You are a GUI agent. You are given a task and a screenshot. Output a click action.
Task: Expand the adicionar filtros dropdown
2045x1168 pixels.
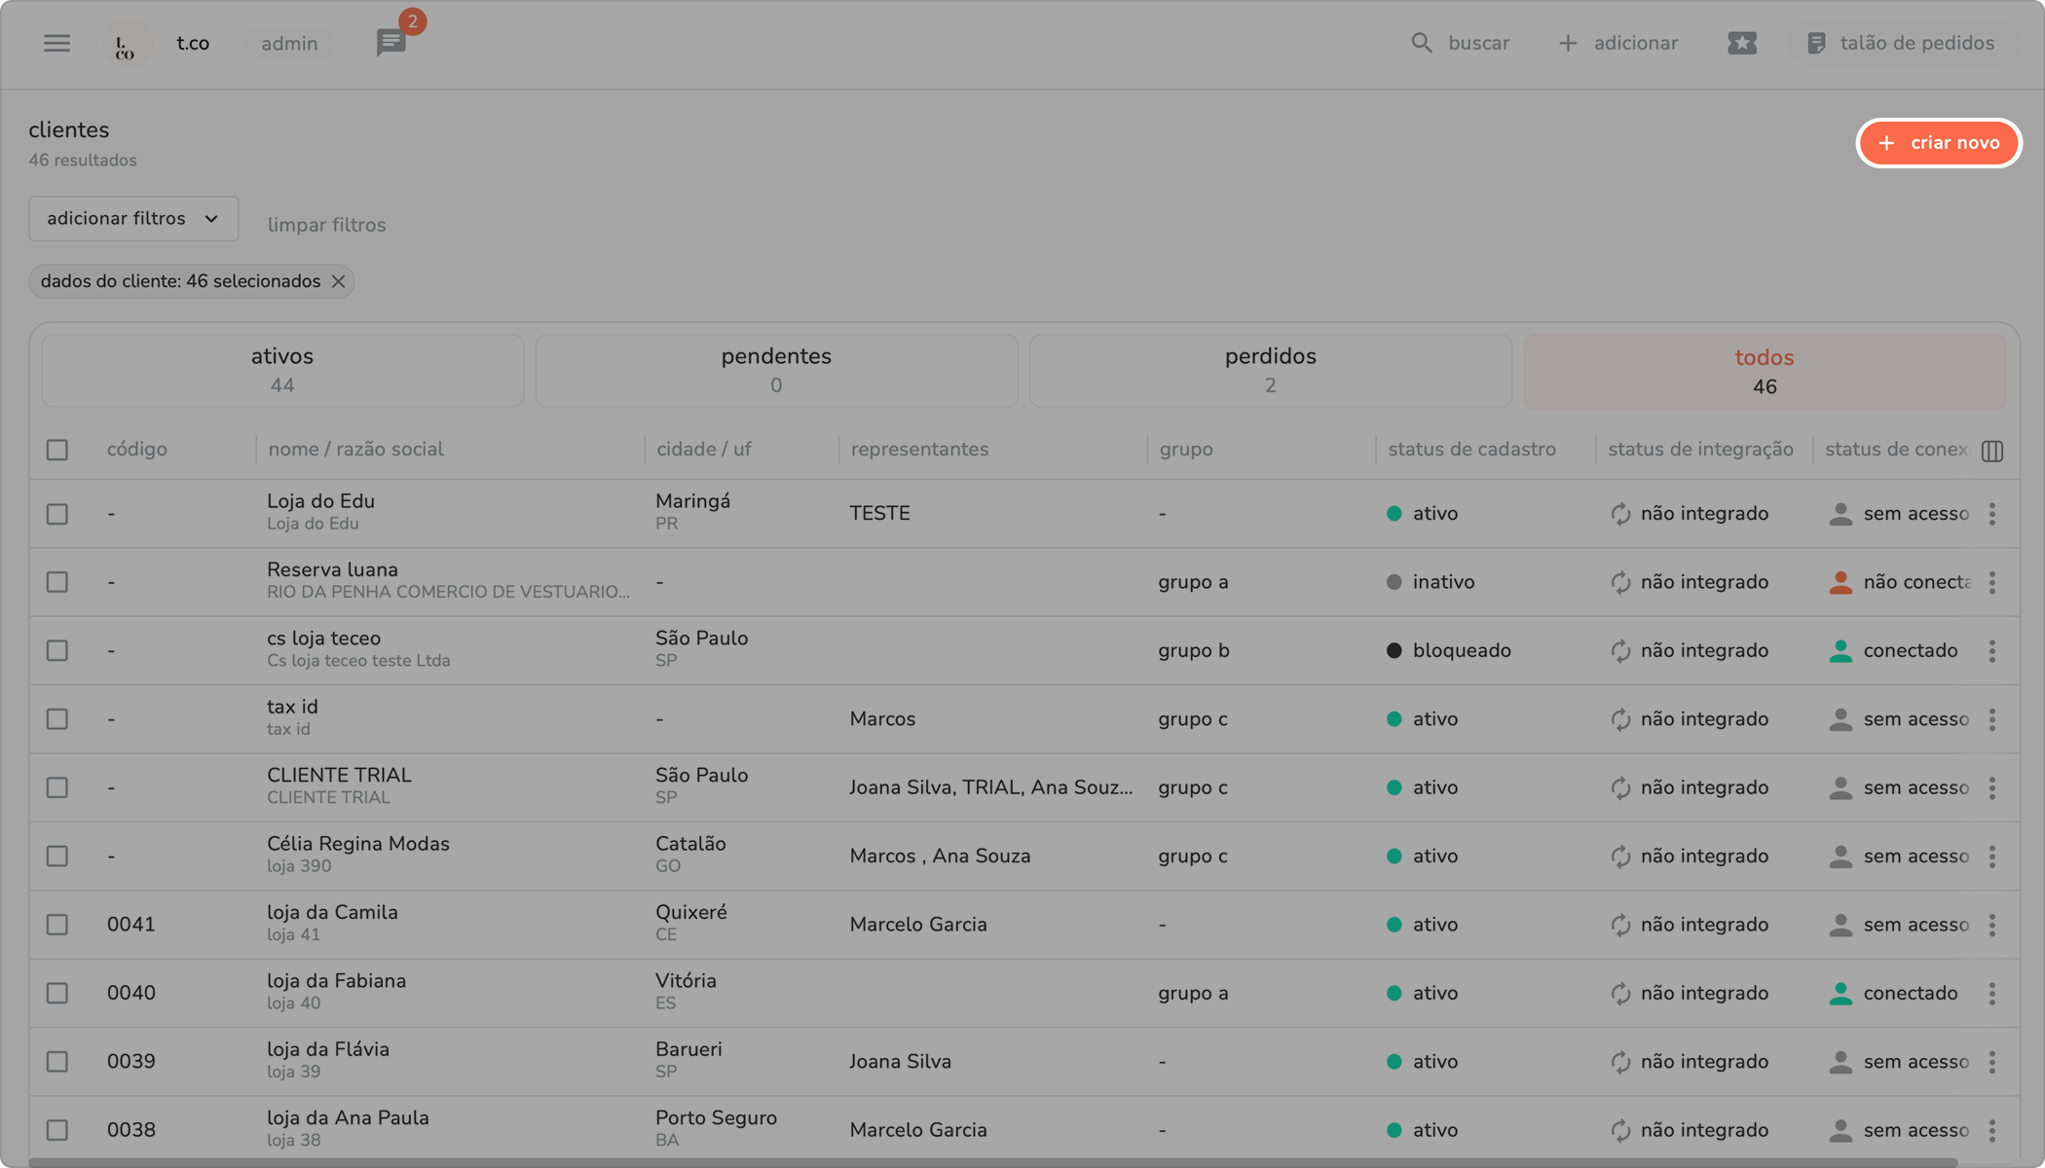tap(133, 218)
